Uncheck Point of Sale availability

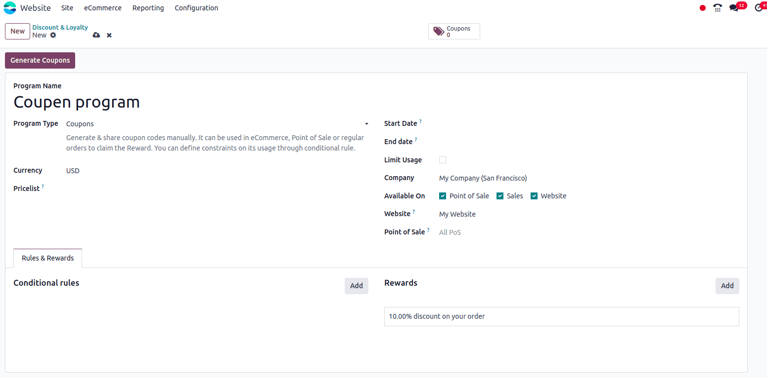coord(442,196)
